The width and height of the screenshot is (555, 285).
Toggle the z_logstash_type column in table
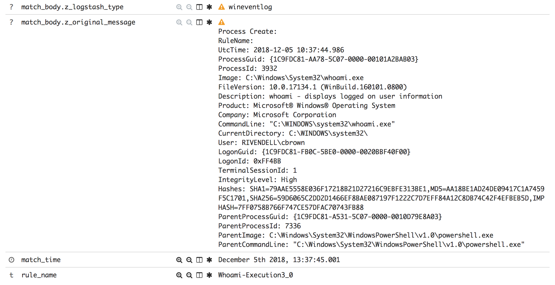[199, 7]
